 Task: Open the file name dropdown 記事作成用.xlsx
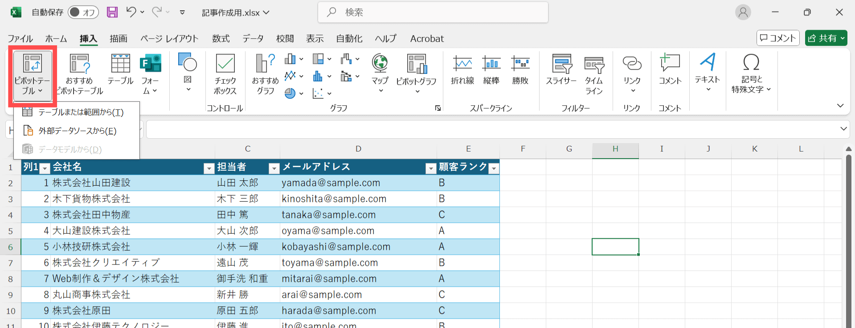236,13
